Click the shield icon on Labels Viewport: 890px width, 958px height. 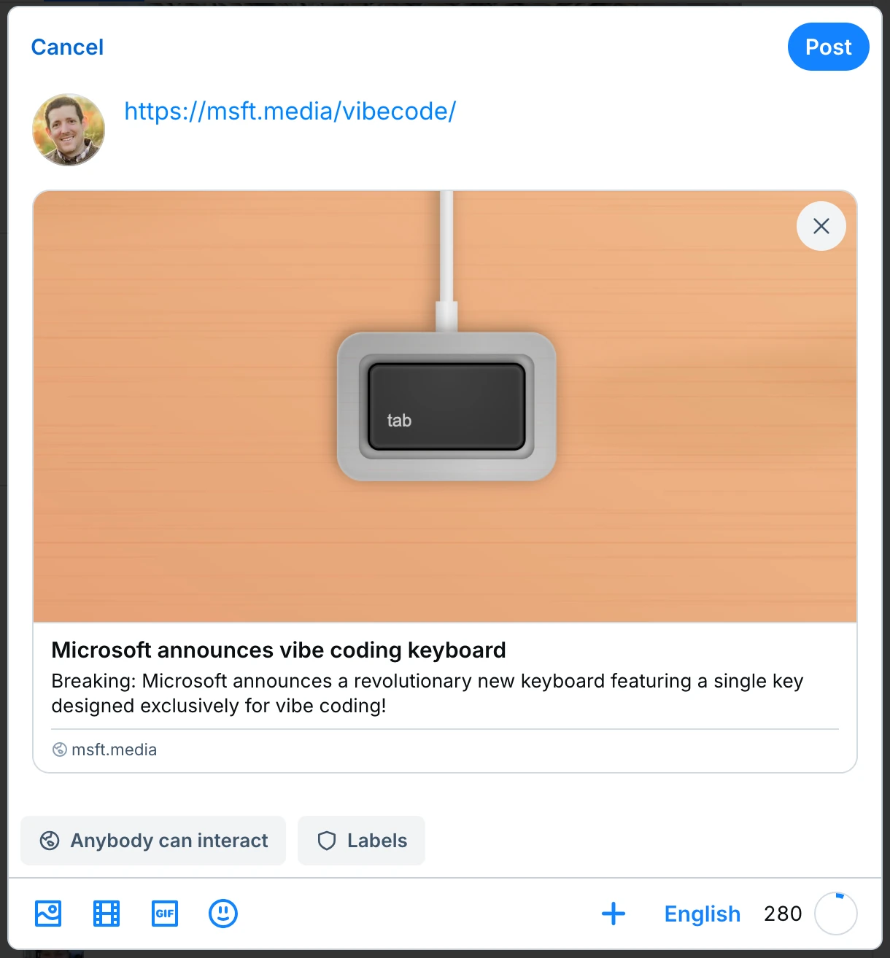point(327,841)
